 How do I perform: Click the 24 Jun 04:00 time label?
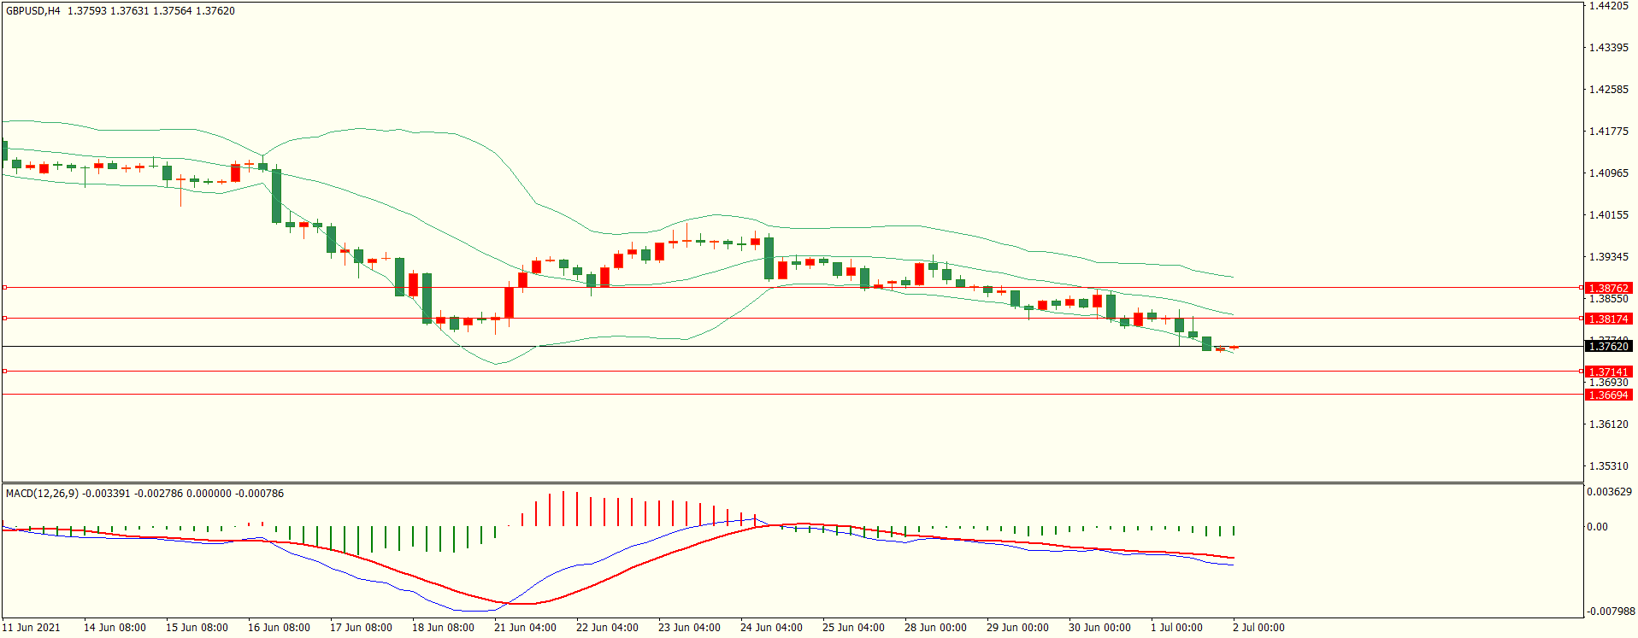(x=771, y=628)
